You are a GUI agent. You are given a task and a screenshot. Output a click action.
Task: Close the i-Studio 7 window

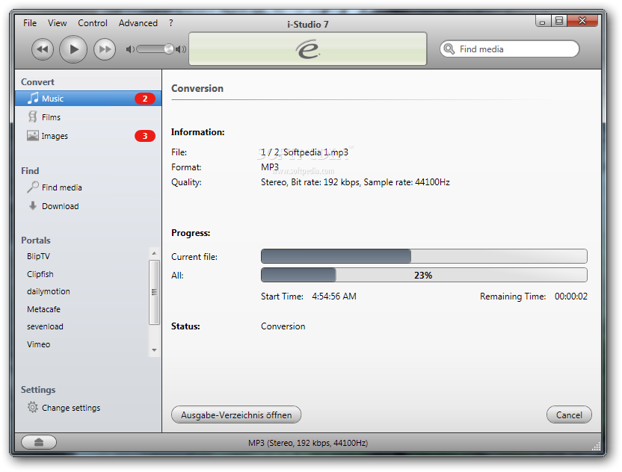pos(582,21)
